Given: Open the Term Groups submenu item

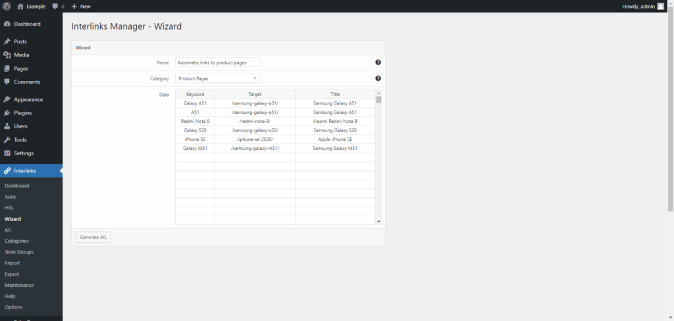Looking at the screenshot, I should [x=19, y=252].
